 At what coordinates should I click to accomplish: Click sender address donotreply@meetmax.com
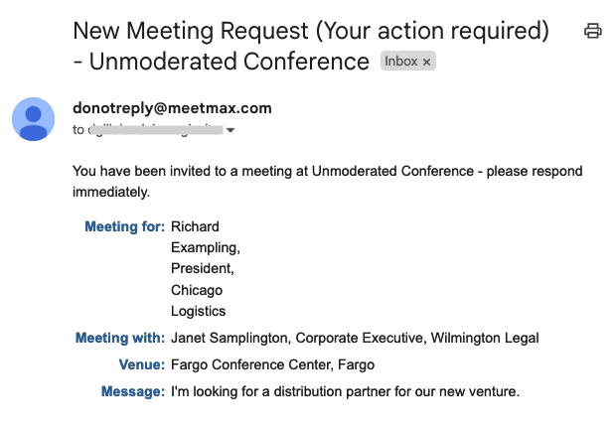pyautogui.click(x=172, y=108)
